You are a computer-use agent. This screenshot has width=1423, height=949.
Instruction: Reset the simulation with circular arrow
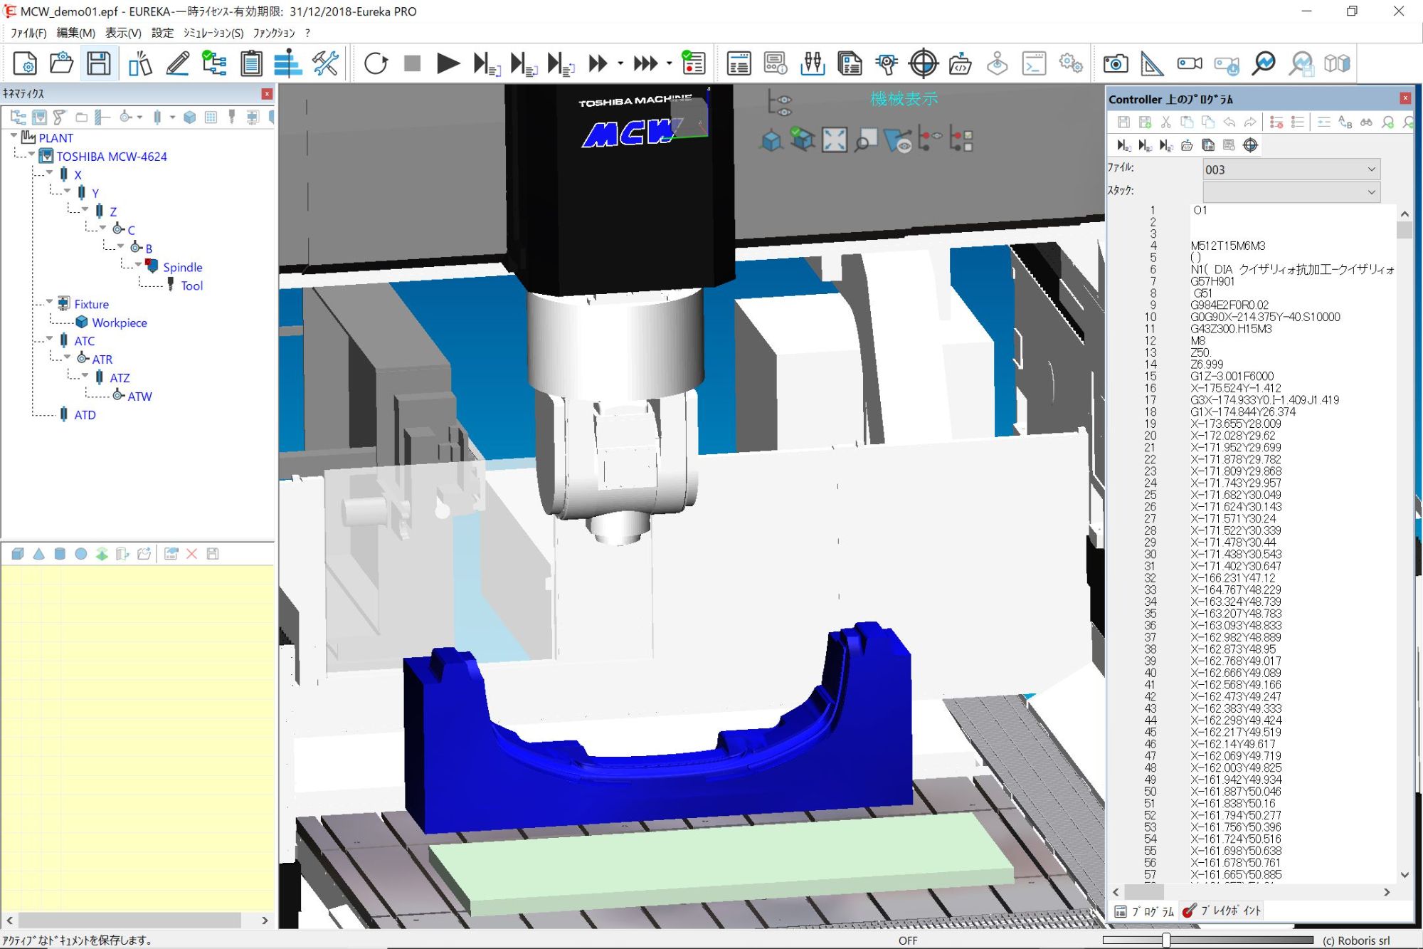pyautogui.click(x=376, y=63)
